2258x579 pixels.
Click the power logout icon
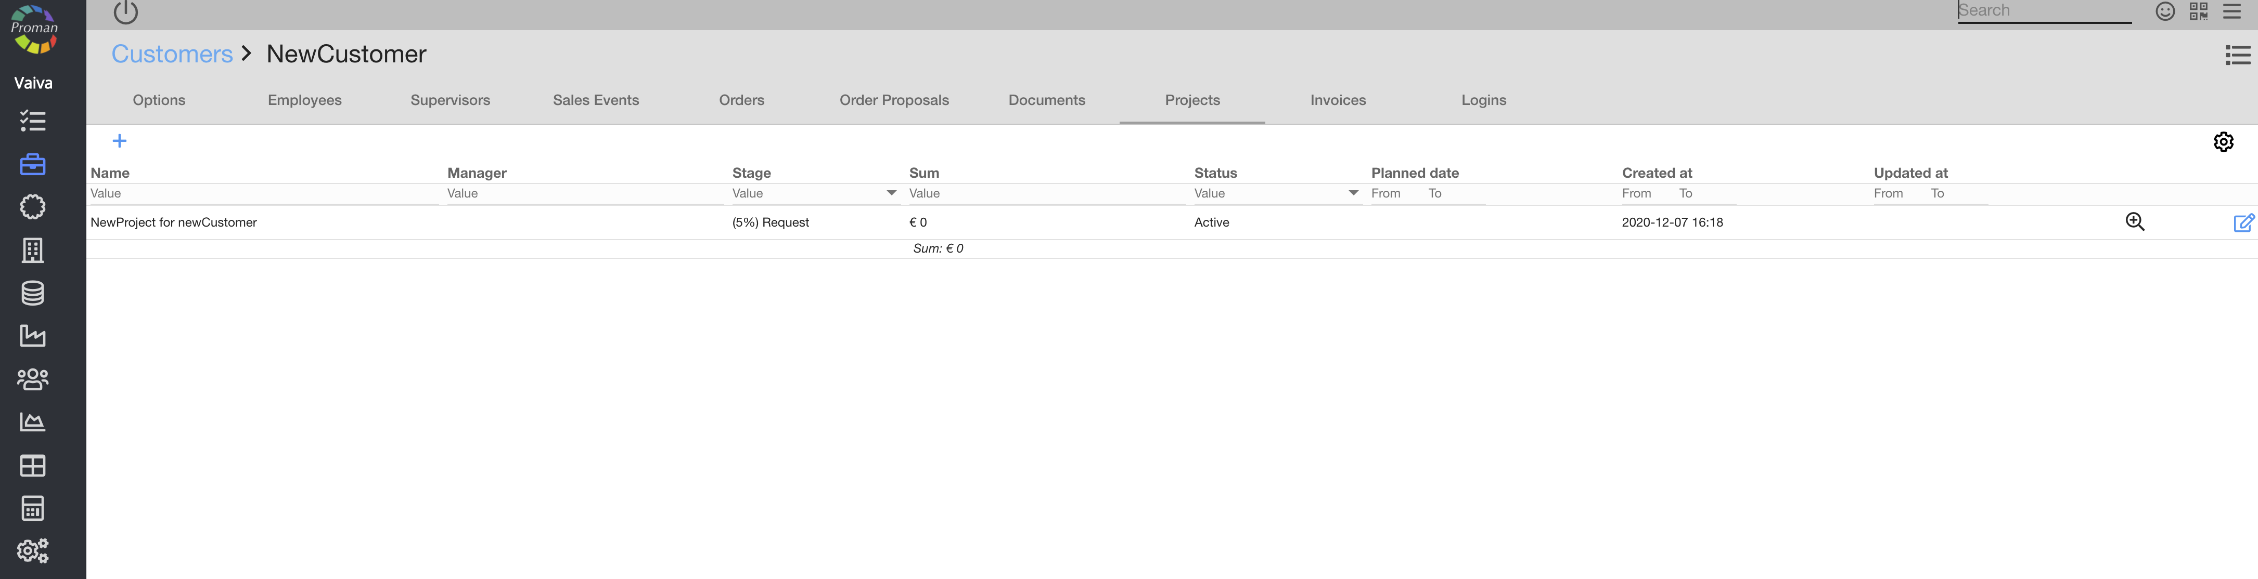[x=125, y=12]
